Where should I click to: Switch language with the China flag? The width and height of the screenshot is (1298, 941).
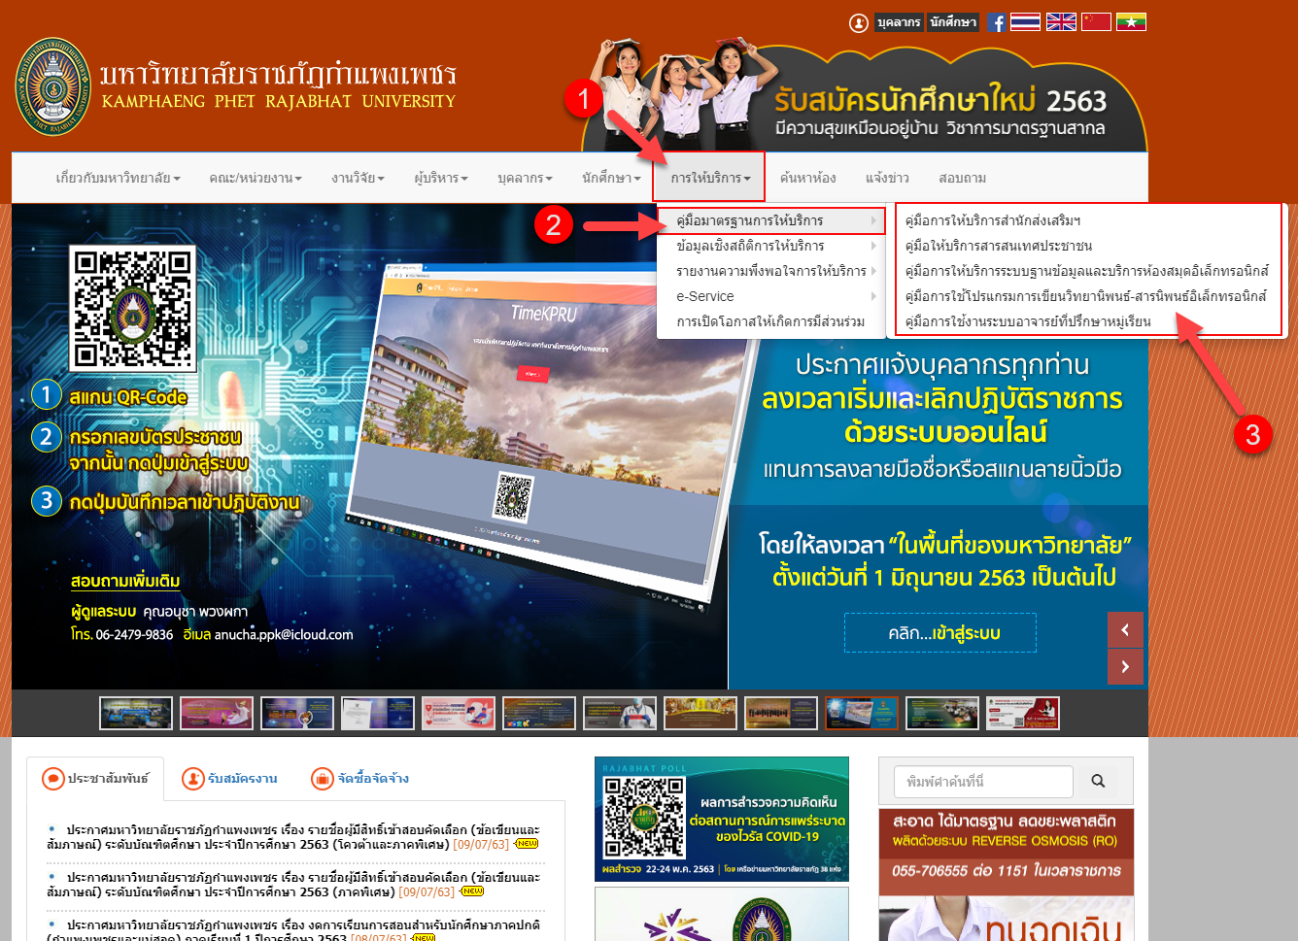point(1096,21)
